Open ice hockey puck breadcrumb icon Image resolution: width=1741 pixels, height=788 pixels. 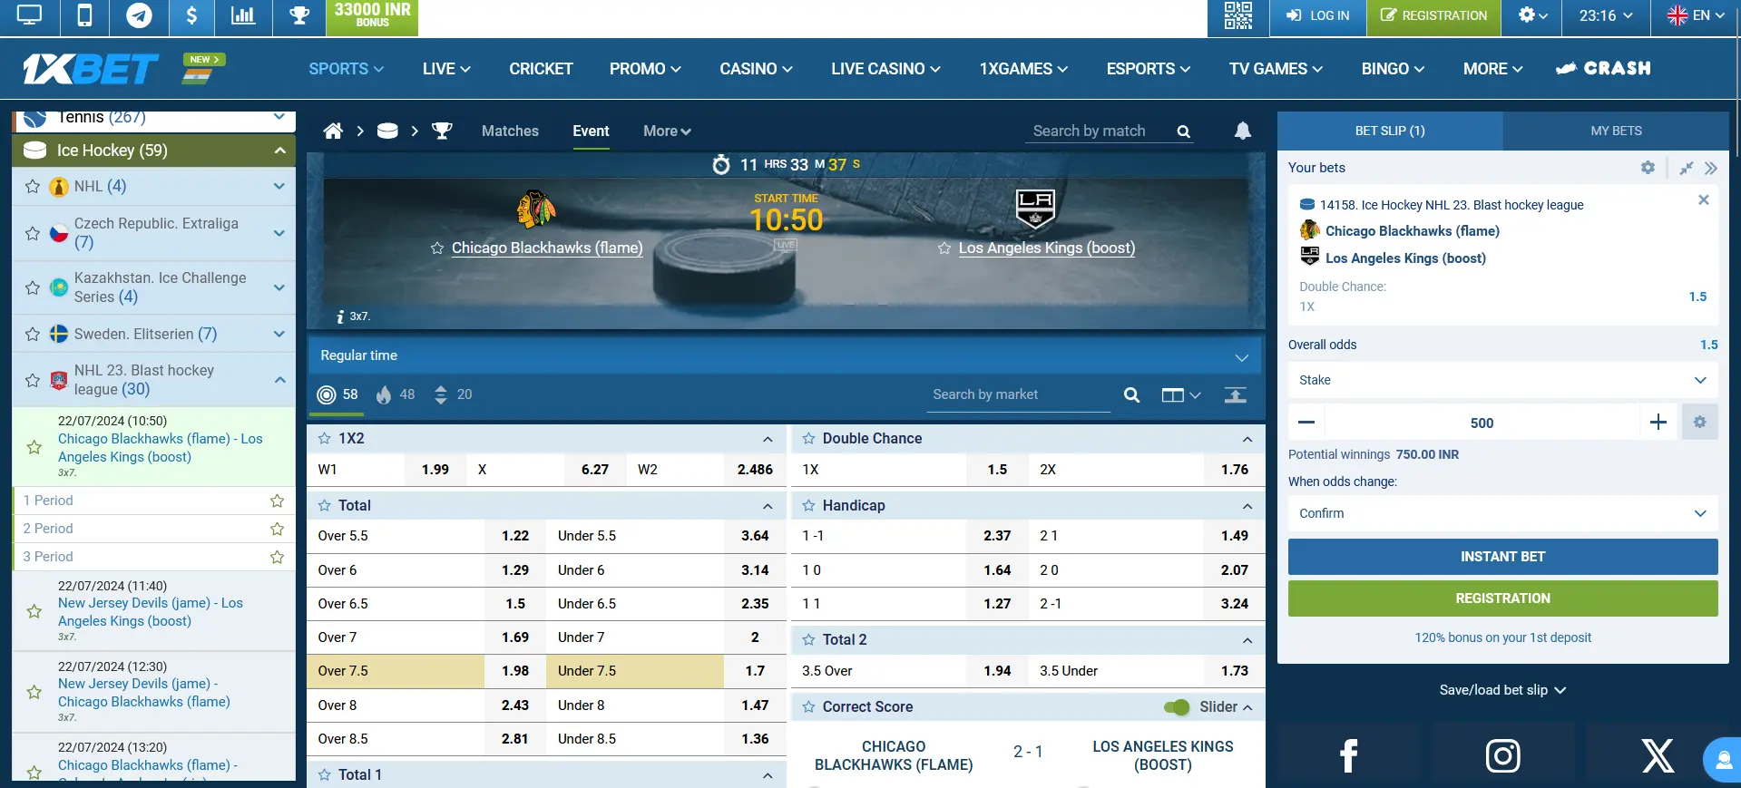[x=387, y=131]
